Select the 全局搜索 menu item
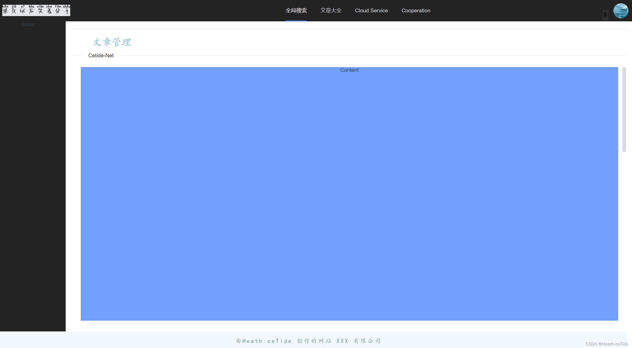This screenshot has width=632, height=348. 296,11
